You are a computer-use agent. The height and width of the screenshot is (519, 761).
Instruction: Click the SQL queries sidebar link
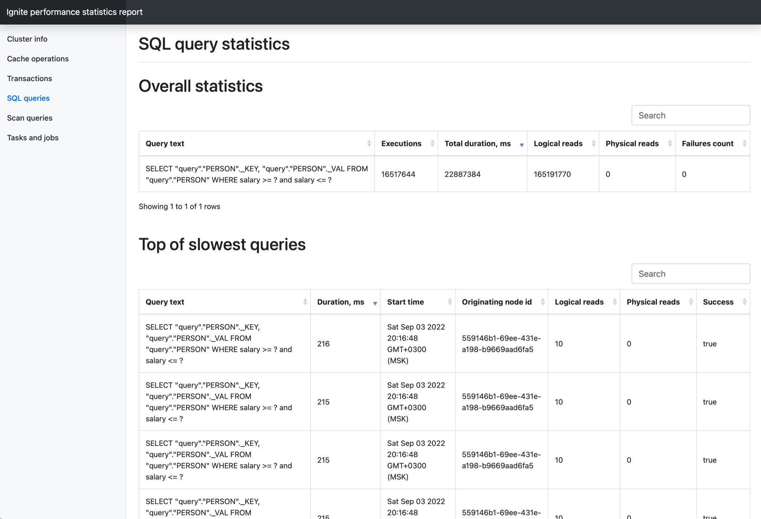click(x=28, y=98)
